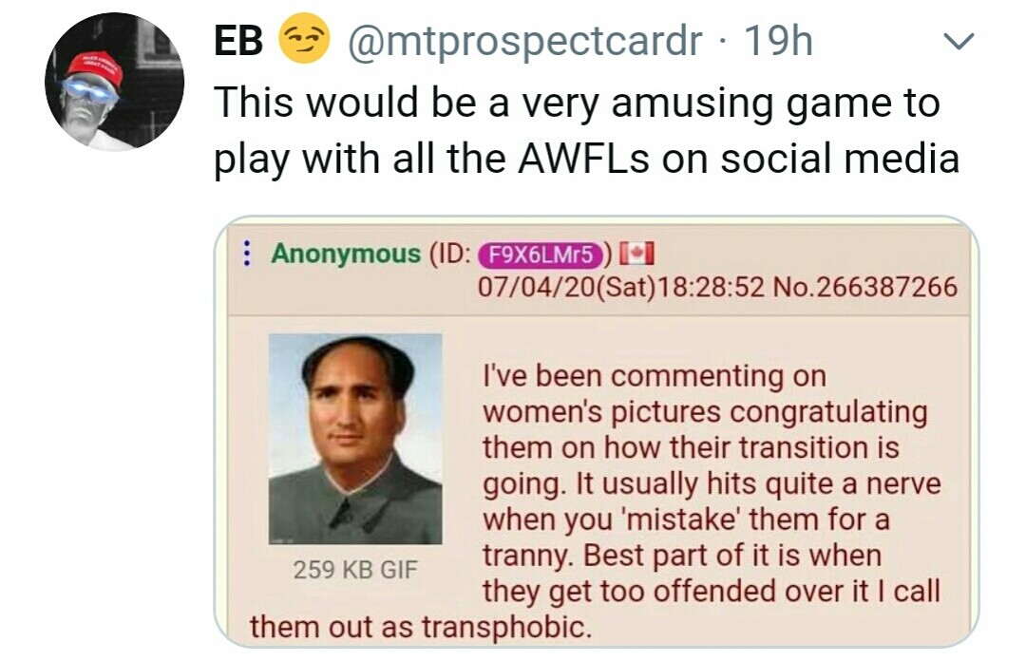The width and height of the screenshot is (1026, 661).
Task: Click the green Anonymous poster name
Action: [x=346, y=254]
